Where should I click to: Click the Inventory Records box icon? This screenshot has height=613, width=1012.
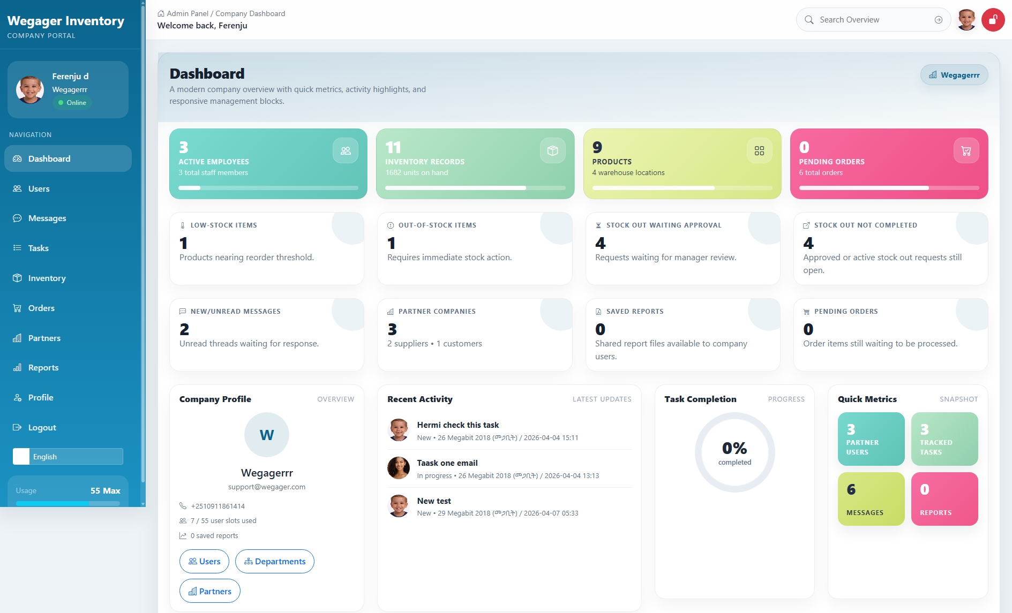[x=552, y=151]
